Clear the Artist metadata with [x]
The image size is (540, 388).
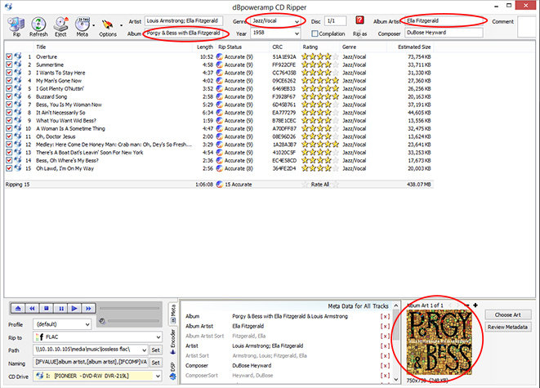(x=385, y=346)
